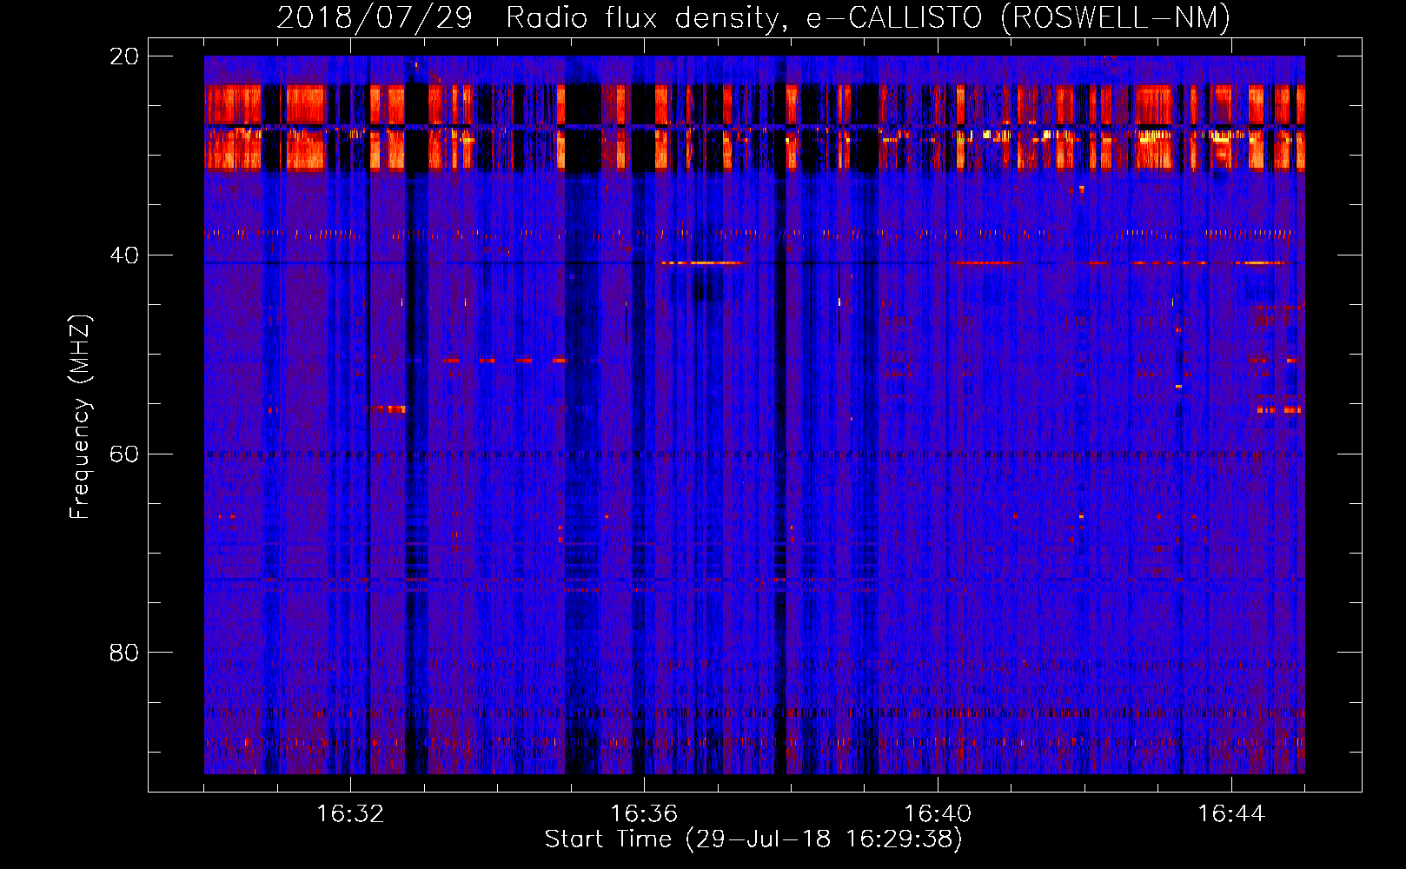Image resolution: width=1406 pixels, height=869 pixels.
Task: Click the 40 frequency tick label
Action: click(124, 255)
